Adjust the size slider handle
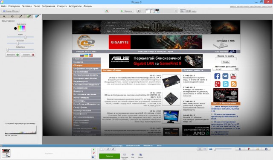The height and width of the screenshot is (160, 273). coord(25,37)
